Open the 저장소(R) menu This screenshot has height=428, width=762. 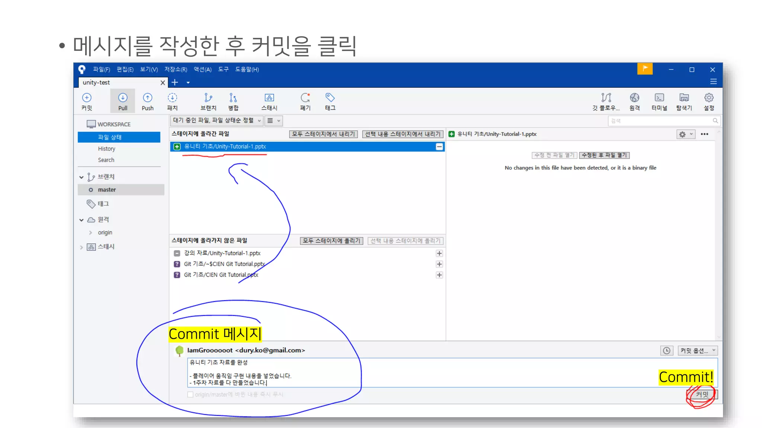[176, 69]
